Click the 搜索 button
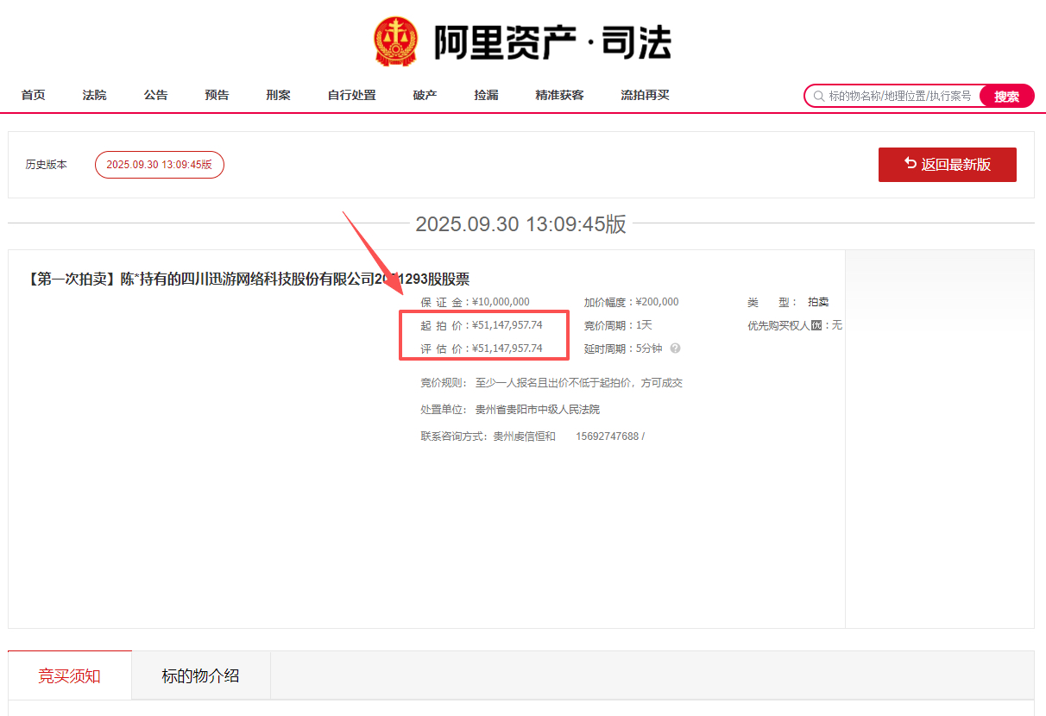 pyautogui.click(x=1006, y=97)
